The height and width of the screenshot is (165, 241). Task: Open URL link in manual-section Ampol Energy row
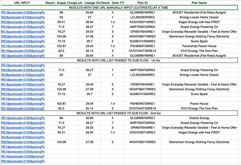(23, 27)
